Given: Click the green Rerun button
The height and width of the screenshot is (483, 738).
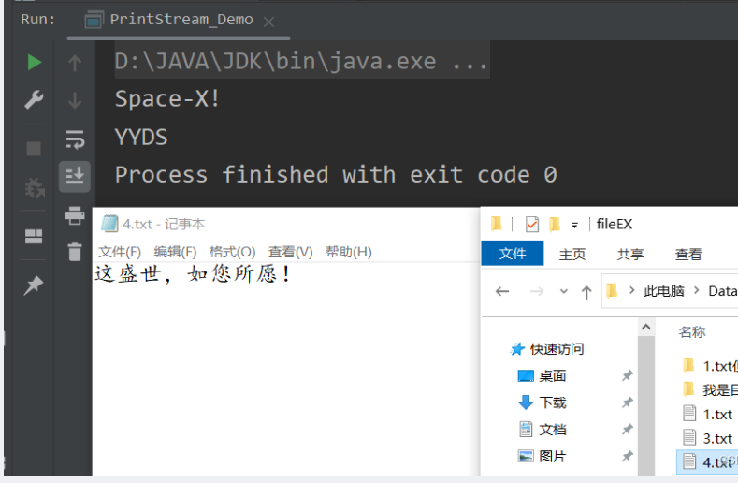Looking at the screenshot, I should (x=34, y=63).
